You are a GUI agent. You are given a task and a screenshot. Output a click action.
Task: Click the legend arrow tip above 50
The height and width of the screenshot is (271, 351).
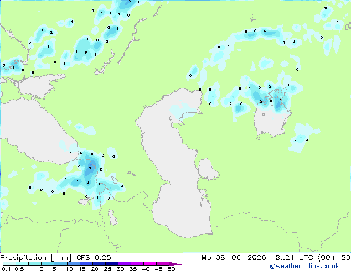tap(175, 264)
